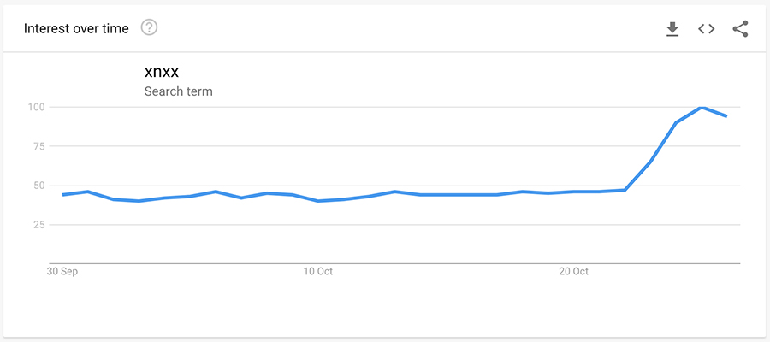Click the line point above 10 Oct
This screenshot has height=342, width=770.
tap(318, 201)
